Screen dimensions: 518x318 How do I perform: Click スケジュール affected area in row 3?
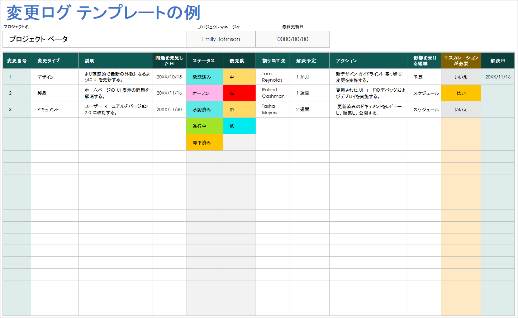[424, 110]
